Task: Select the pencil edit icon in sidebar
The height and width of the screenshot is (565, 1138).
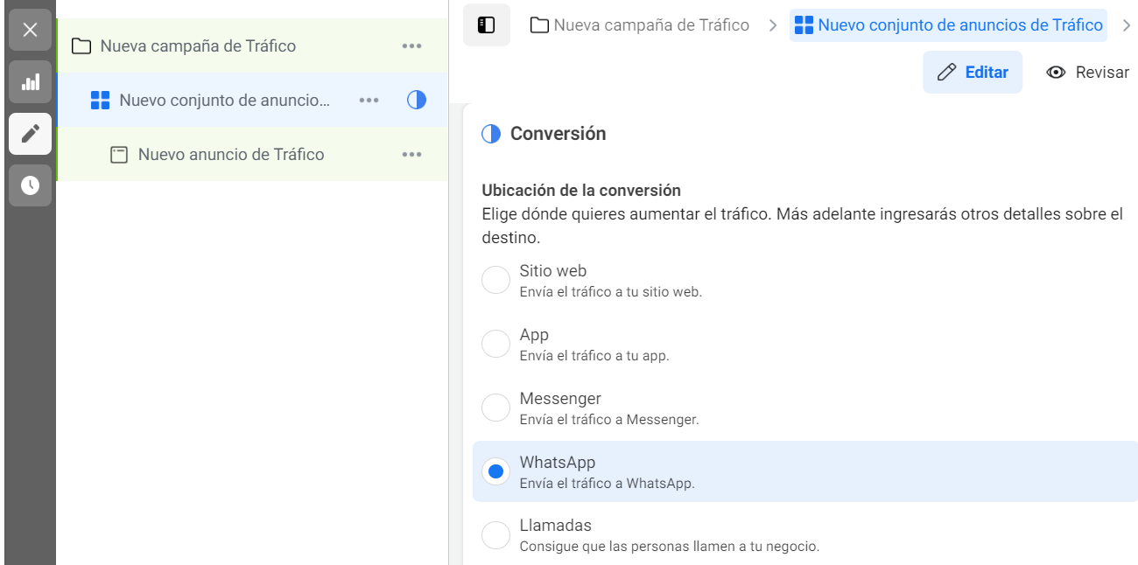Action: pos(30,135)
